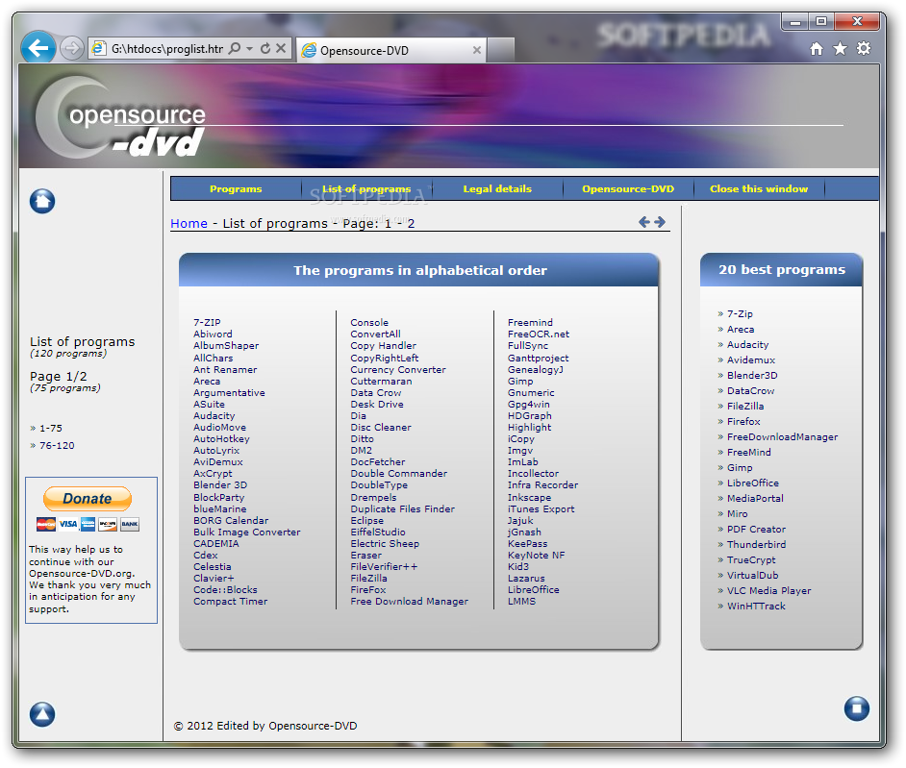This screenshot has height=768, width=906.
Task: Open Infra Recorder program link
Action: click(542, 485)
